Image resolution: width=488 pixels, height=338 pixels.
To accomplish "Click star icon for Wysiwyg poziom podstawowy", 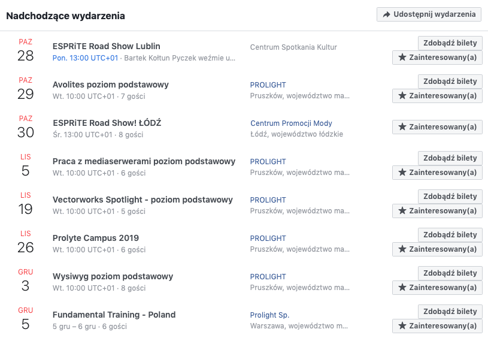I will tap(402, 287).
